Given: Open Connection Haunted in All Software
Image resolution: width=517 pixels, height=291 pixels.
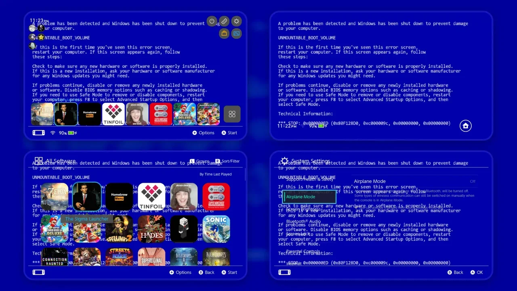Looking at the screenshot, I should (x=55, y=257).
